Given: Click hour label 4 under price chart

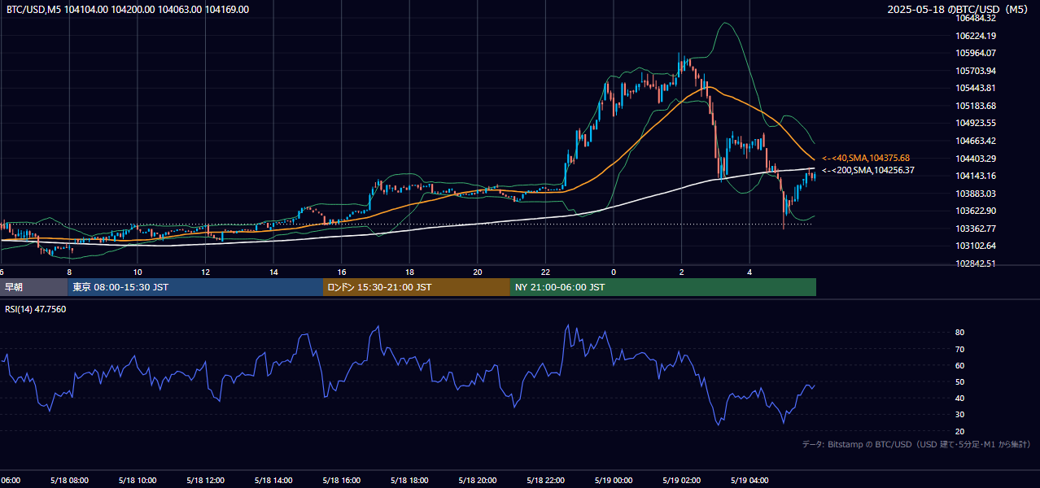Looking at the screenshot, I should (749, 272).
